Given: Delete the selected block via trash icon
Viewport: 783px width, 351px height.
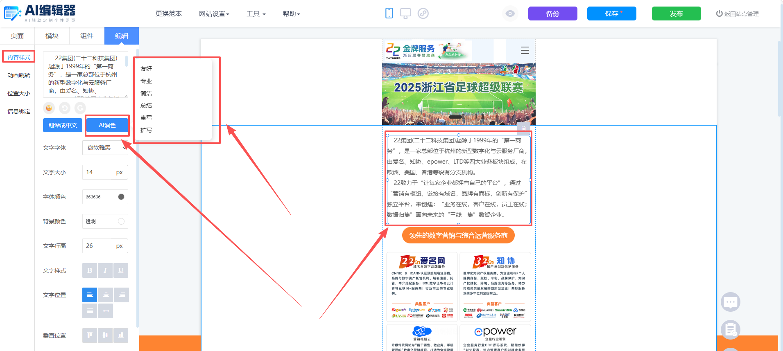Looking at the screenshot, I should pos(524,128).
